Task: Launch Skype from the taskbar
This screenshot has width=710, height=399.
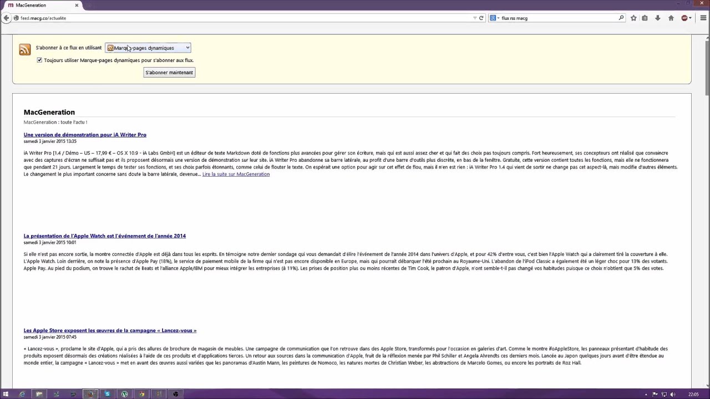Action: (x=107, y=394)
